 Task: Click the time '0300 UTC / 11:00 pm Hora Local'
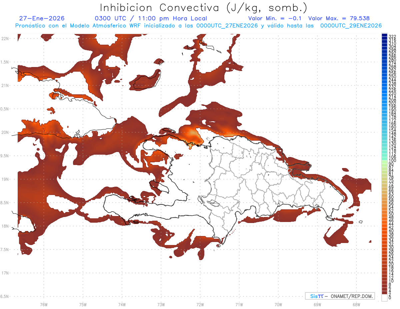point(150,19)
